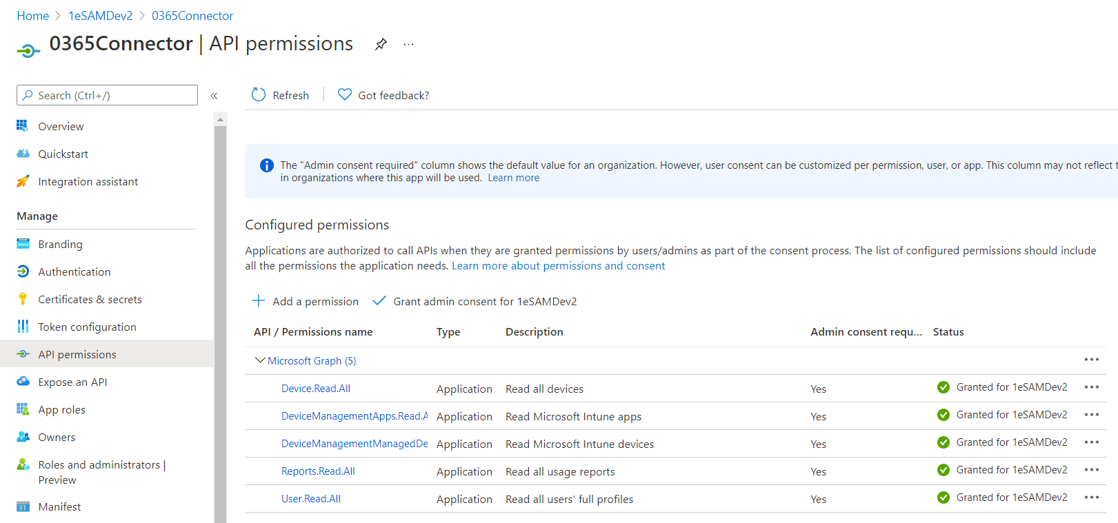Click the Expose an API cloud icon
Viewport: 1118px width, 523px height.
pyautogui.click(x=23, y=382)
